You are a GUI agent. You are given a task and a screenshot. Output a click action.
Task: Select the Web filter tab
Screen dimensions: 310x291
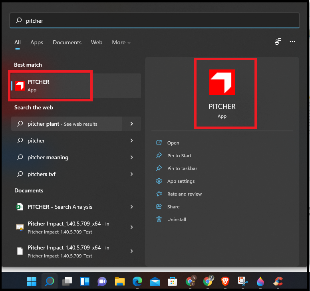pos(97,42)
